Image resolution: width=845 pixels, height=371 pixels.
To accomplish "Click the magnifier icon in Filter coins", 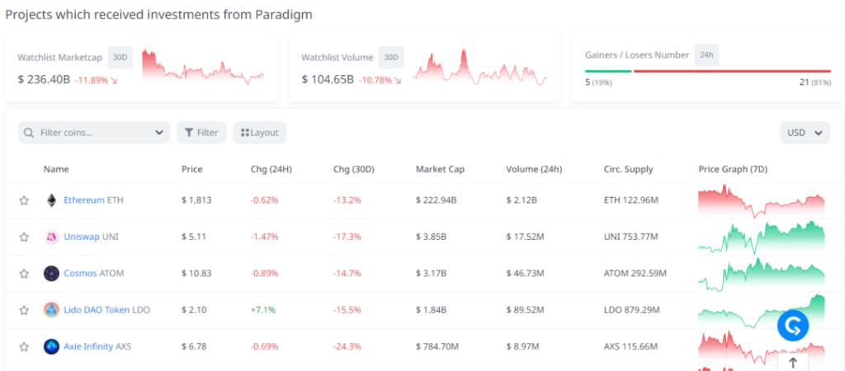I will 29,133.
